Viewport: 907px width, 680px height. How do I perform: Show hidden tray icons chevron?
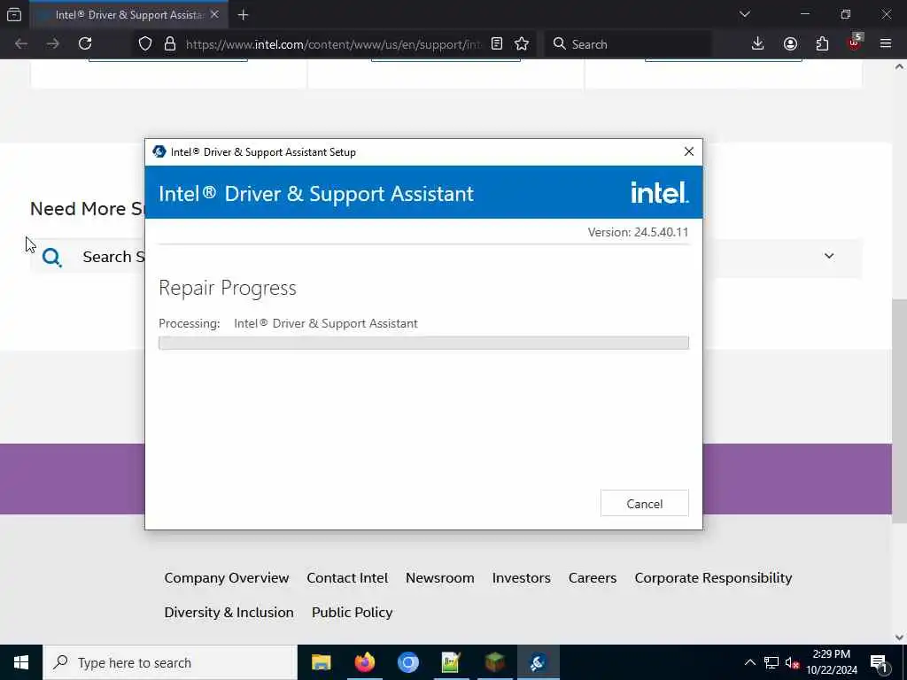tap(749, 662)
